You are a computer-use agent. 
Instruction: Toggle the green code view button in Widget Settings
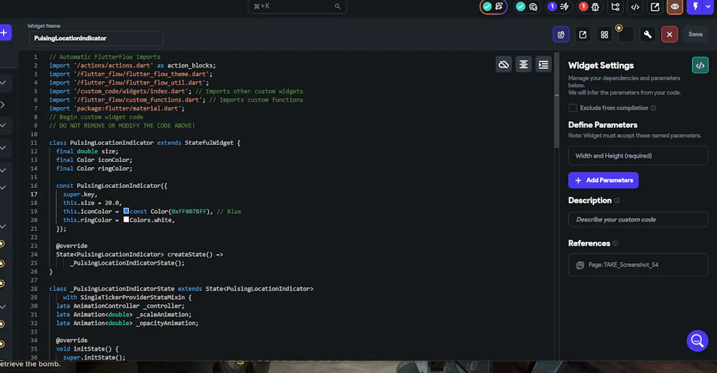[x=700, y=65]
